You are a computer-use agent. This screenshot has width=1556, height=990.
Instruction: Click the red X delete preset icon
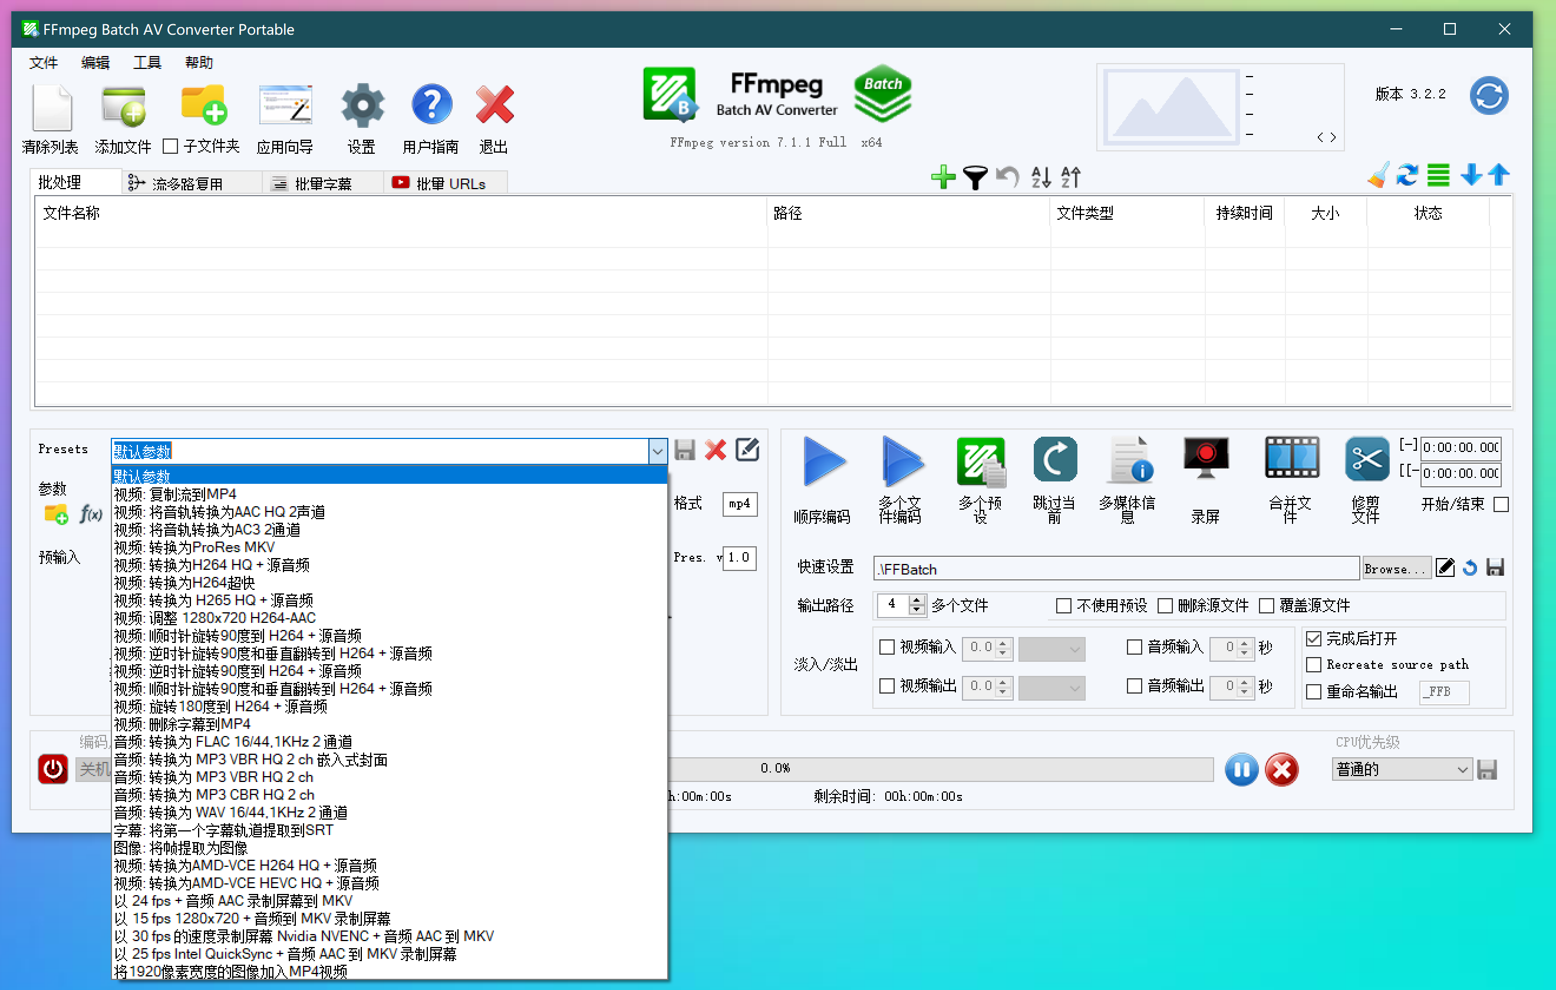pos(716,450)
